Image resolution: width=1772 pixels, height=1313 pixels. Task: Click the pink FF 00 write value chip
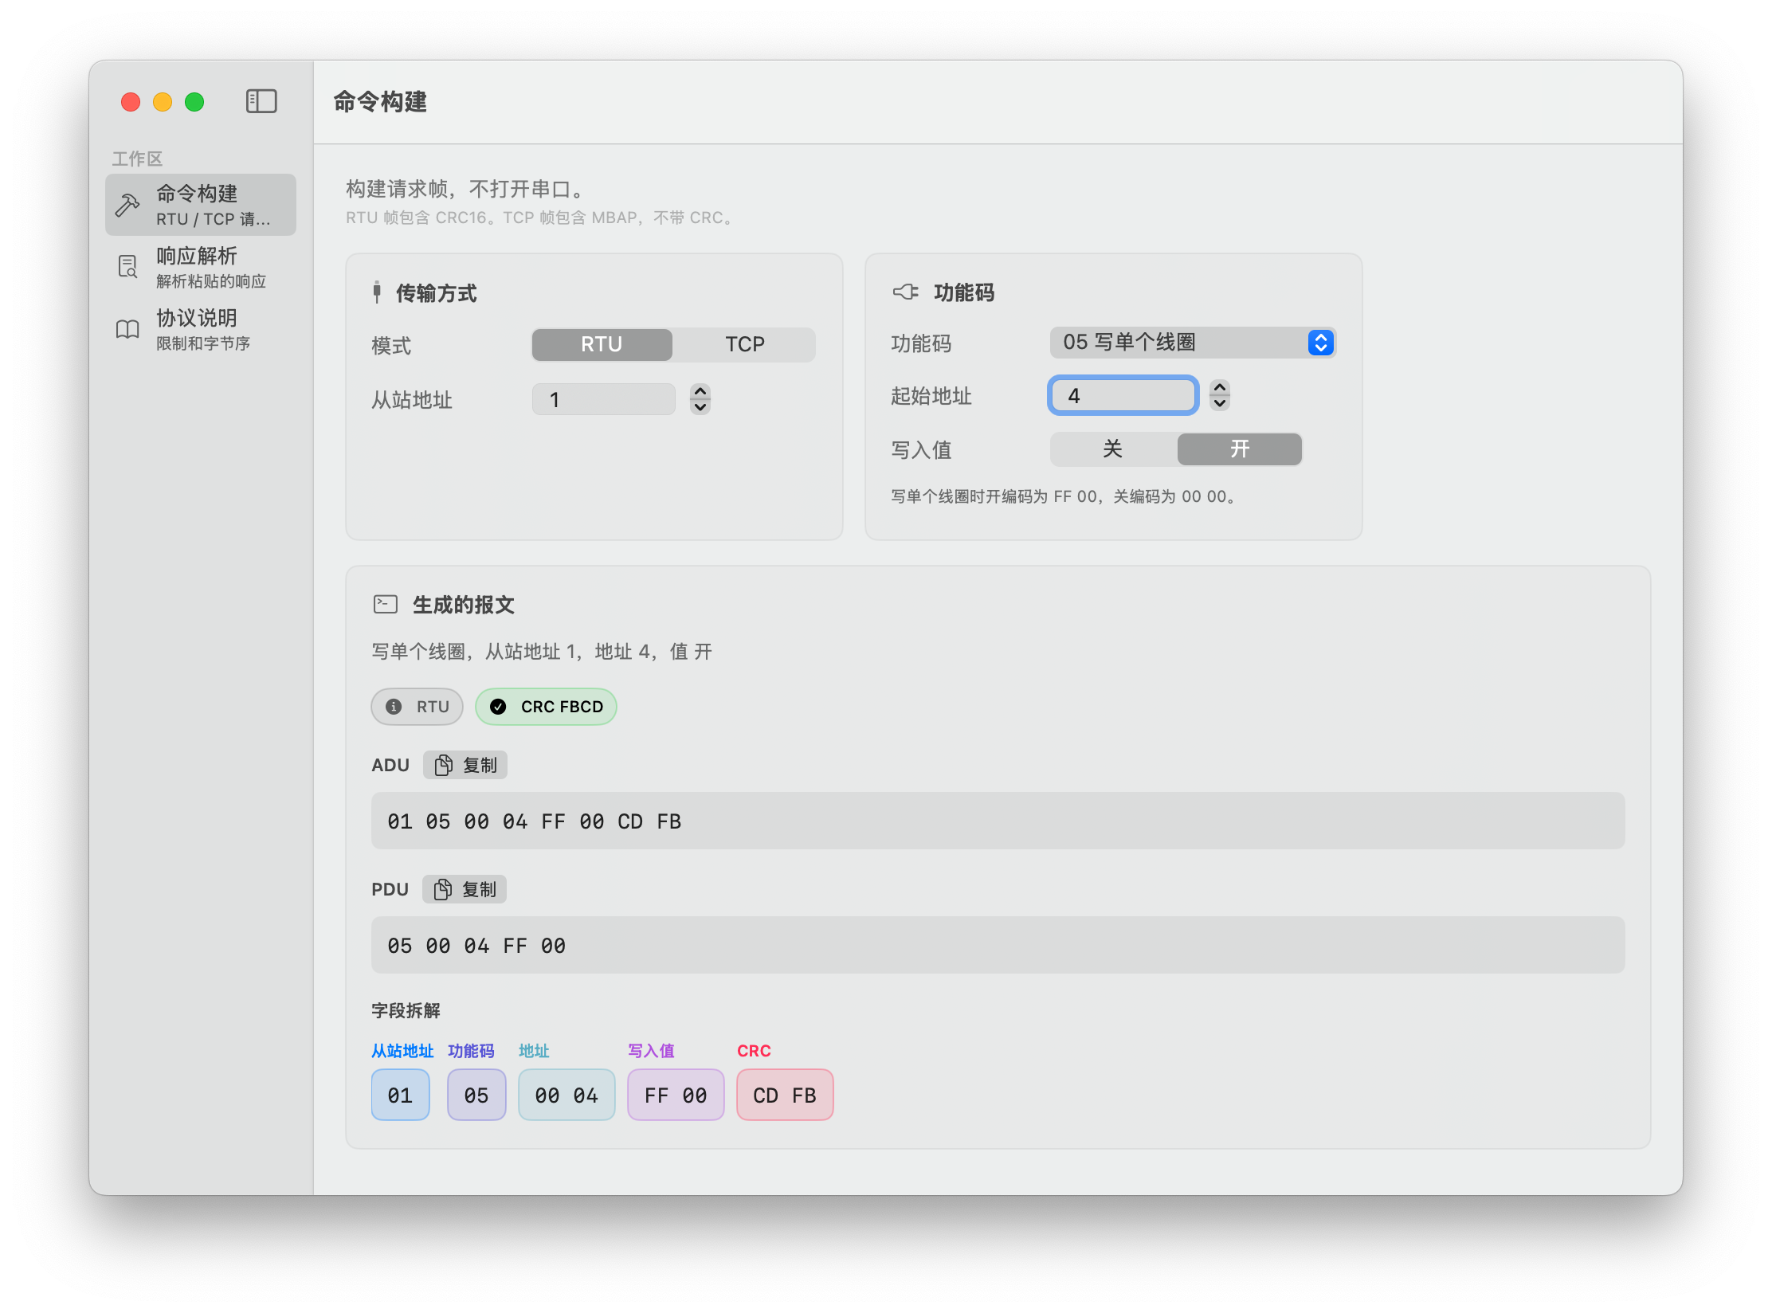[x=676, y=1095]
